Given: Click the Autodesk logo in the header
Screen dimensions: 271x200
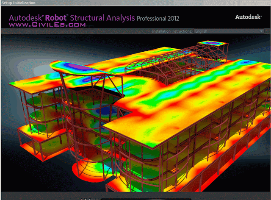Looking at the screenshot, I should [x=249, y=17].
